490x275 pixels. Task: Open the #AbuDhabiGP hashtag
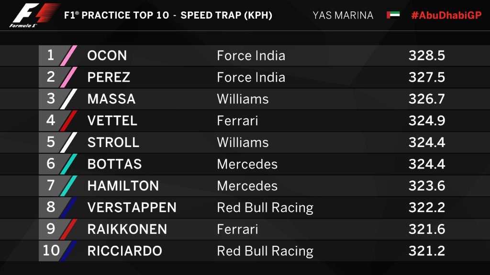[446, 15]
